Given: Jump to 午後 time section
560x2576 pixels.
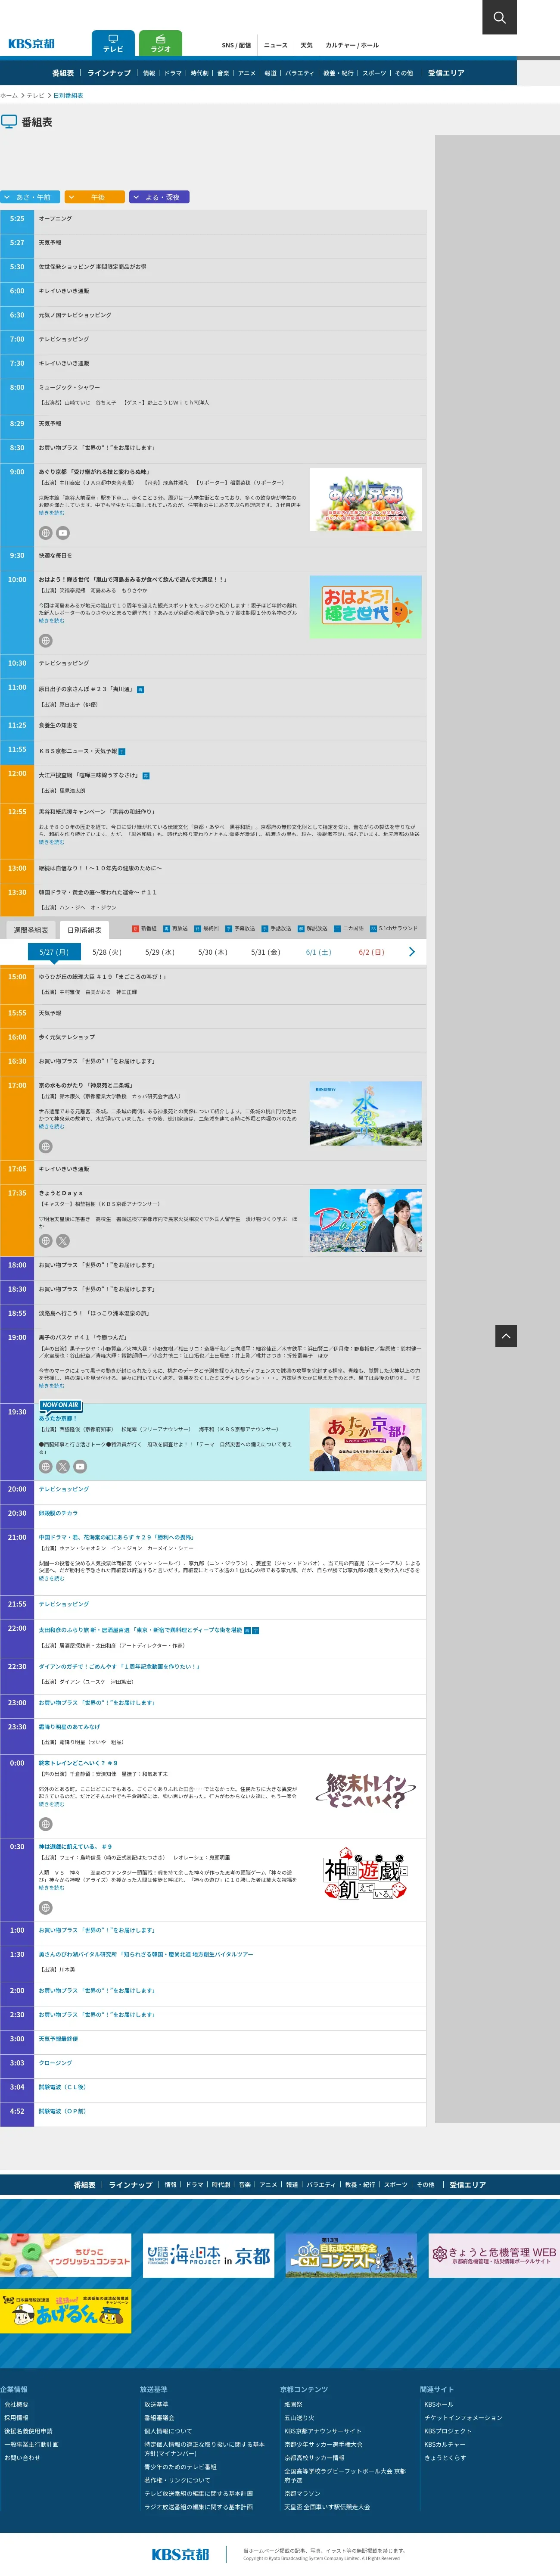Looking at the screenshot, I should [95, 197].
